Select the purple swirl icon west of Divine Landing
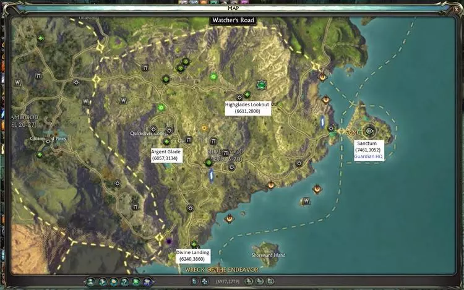464x290 pixels. (169, 241)
